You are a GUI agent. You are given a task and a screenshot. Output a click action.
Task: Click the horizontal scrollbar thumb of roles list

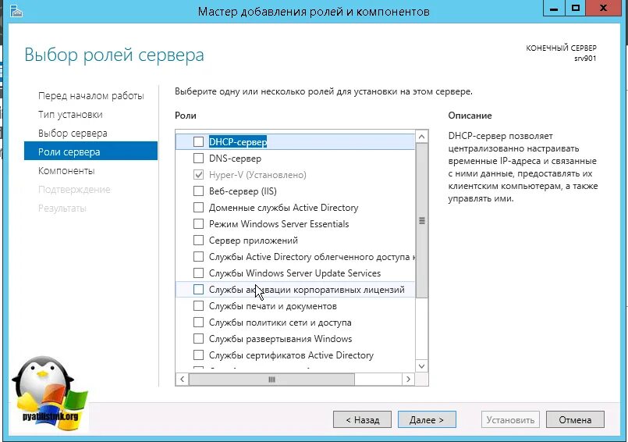point(271,379)
